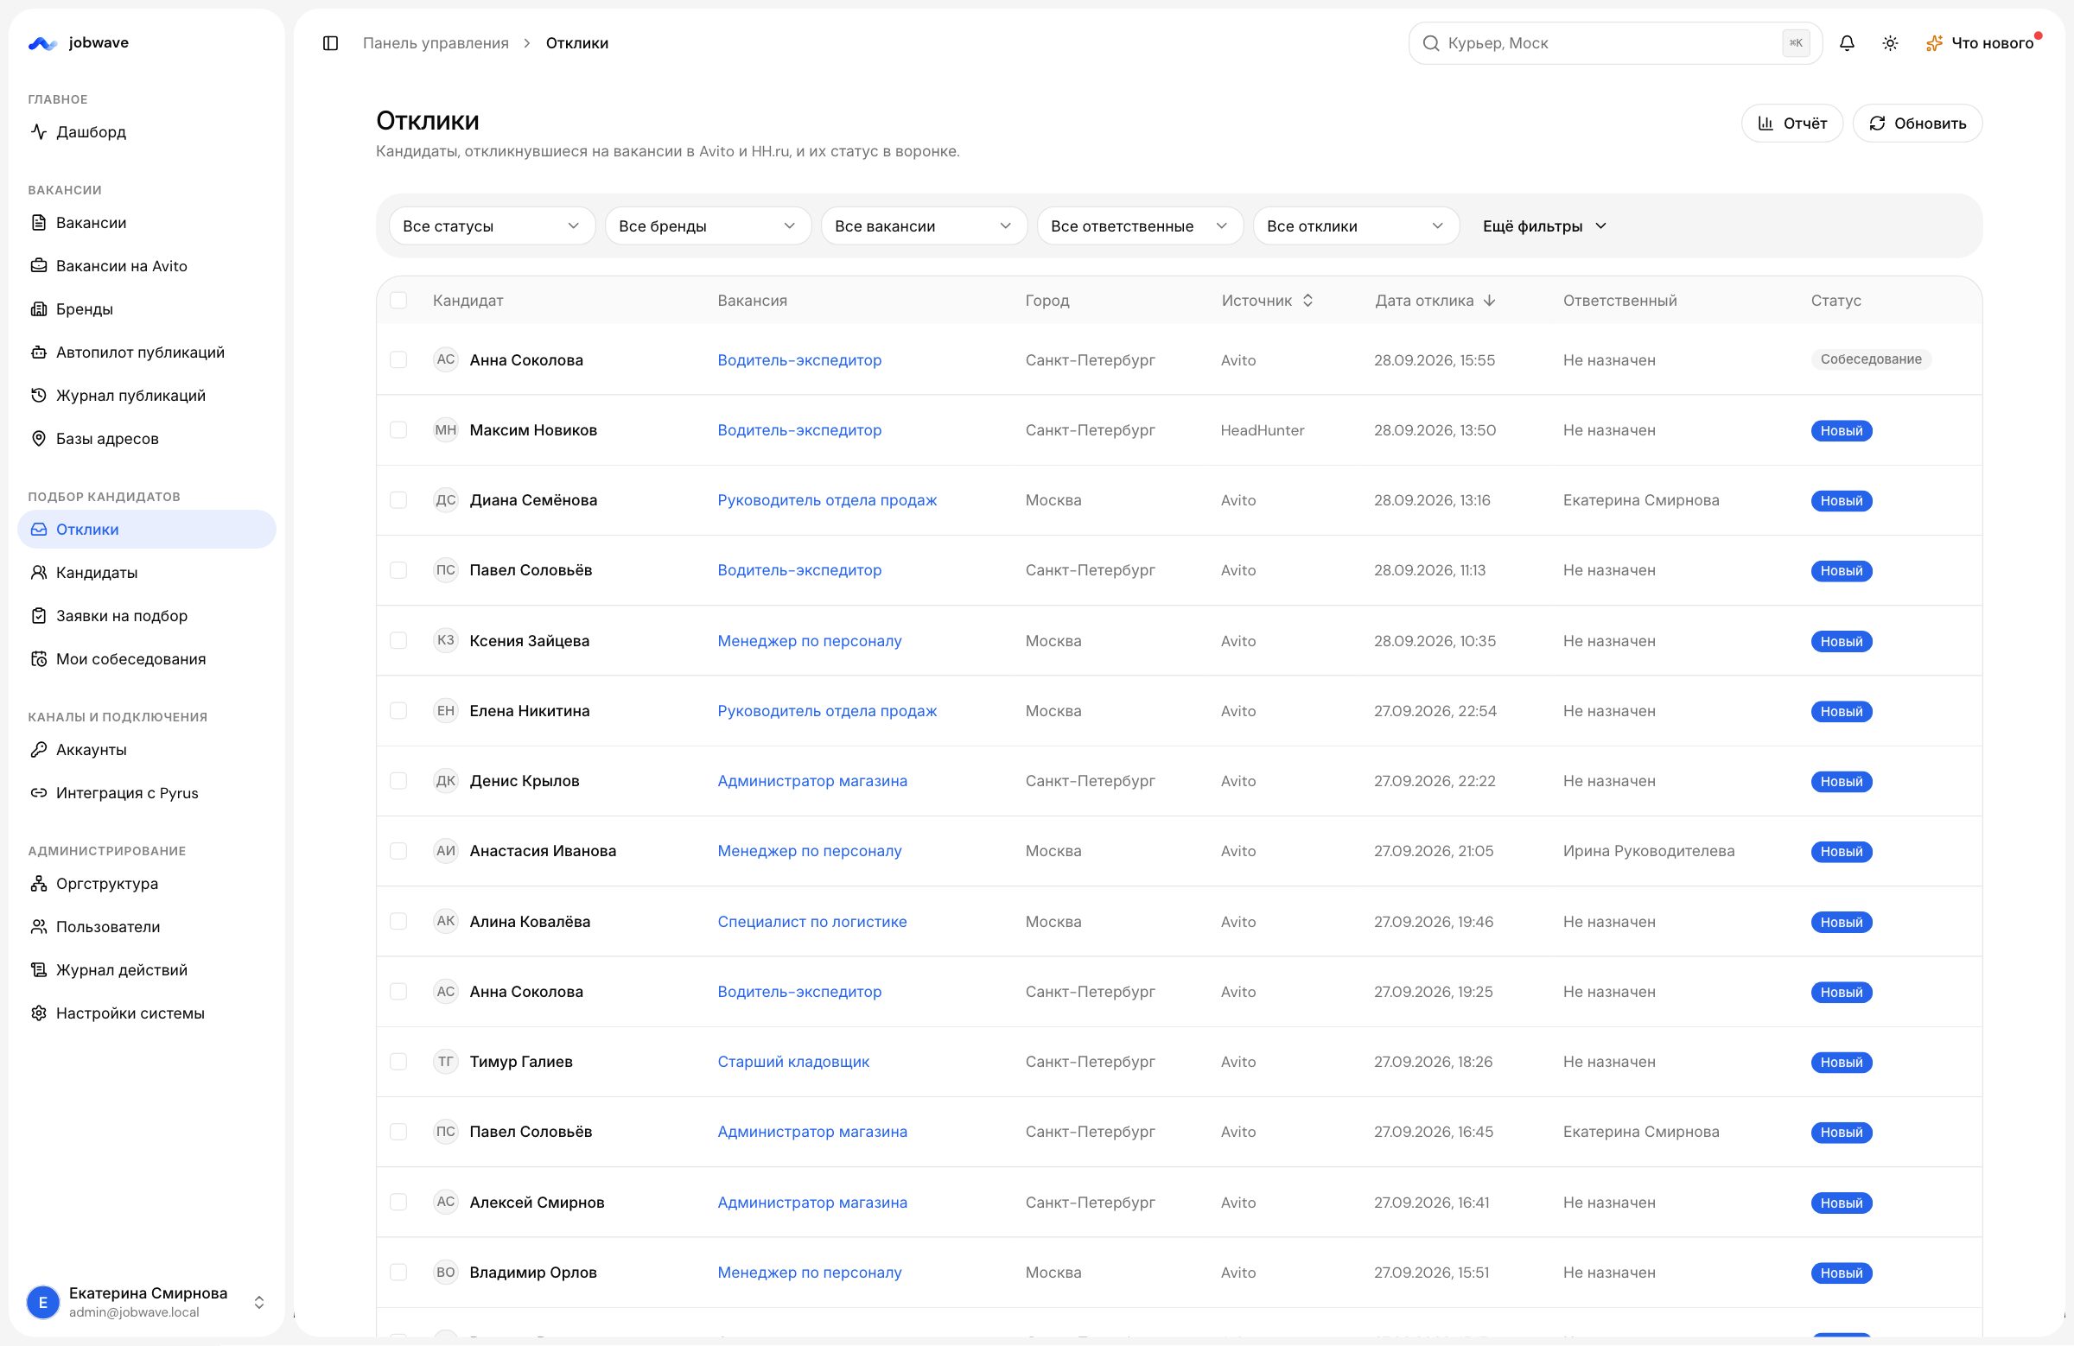
Task: Click candidate name Алексей Смирнов
Action: tap(537, 1202)
